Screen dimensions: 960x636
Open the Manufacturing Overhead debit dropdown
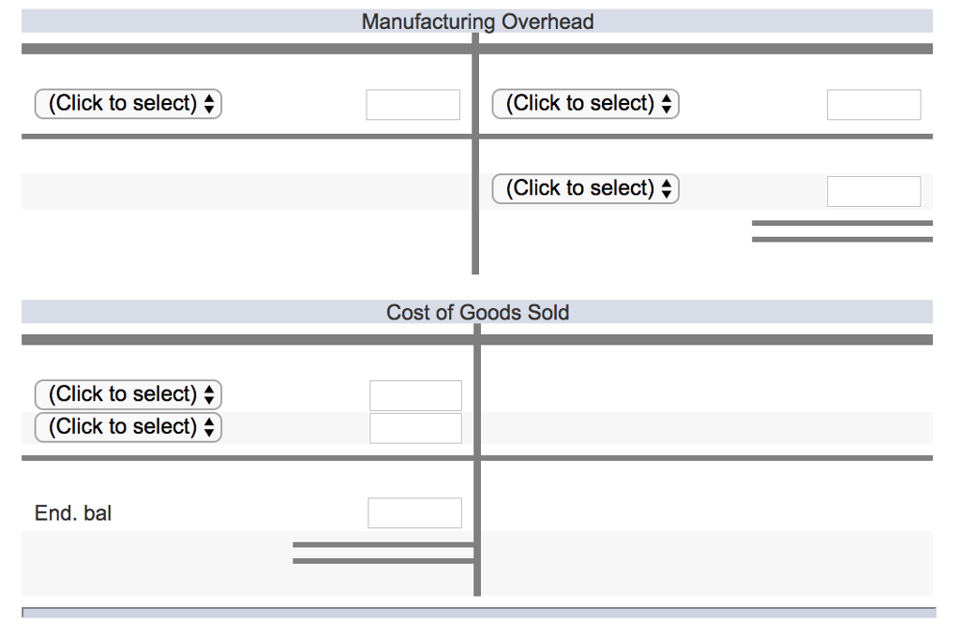click(127, 104)
